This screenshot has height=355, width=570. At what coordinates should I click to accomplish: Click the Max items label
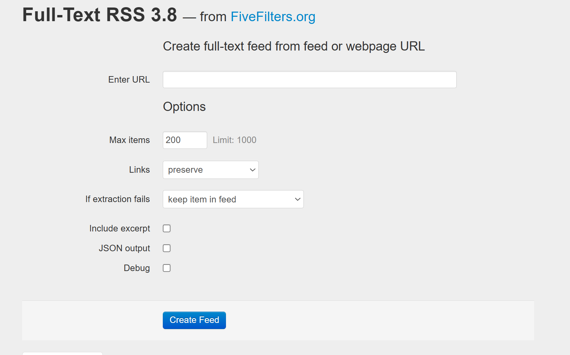(x=130, y=140)
